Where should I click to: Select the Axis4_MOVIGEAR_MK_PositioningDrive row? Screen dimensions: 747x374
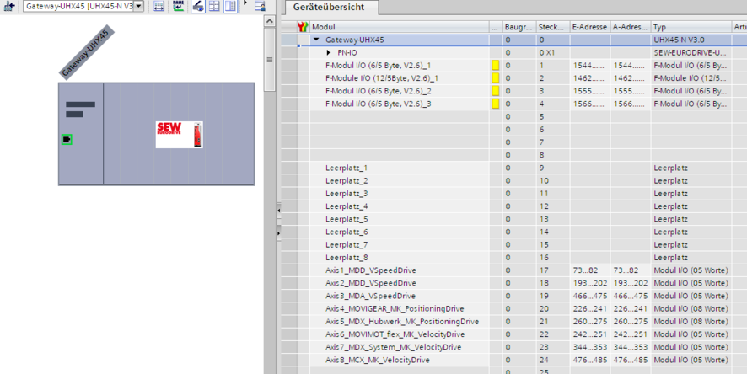[395, 308]
